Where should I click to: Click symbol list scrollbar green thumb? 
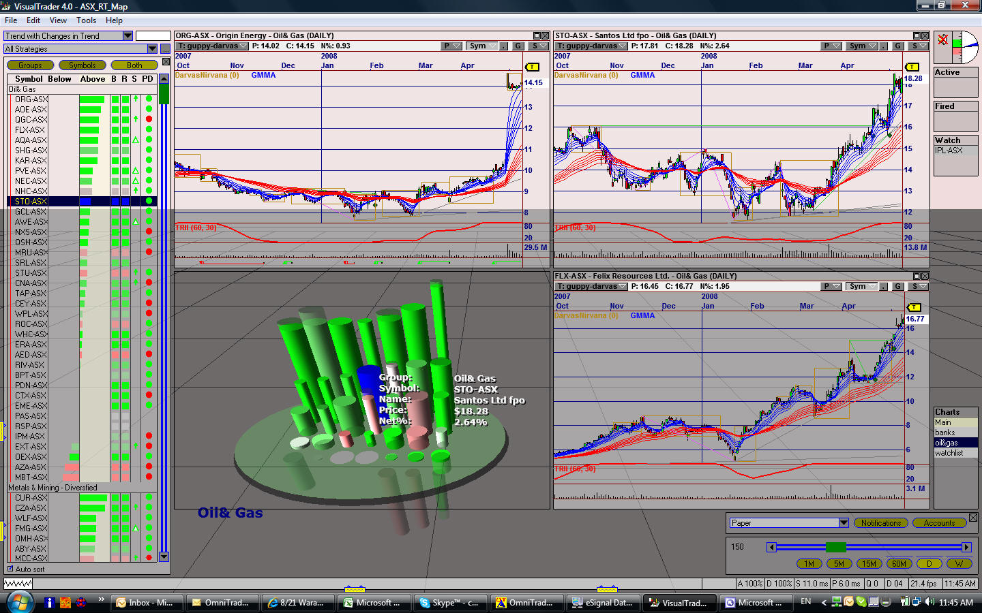[164, 94]
